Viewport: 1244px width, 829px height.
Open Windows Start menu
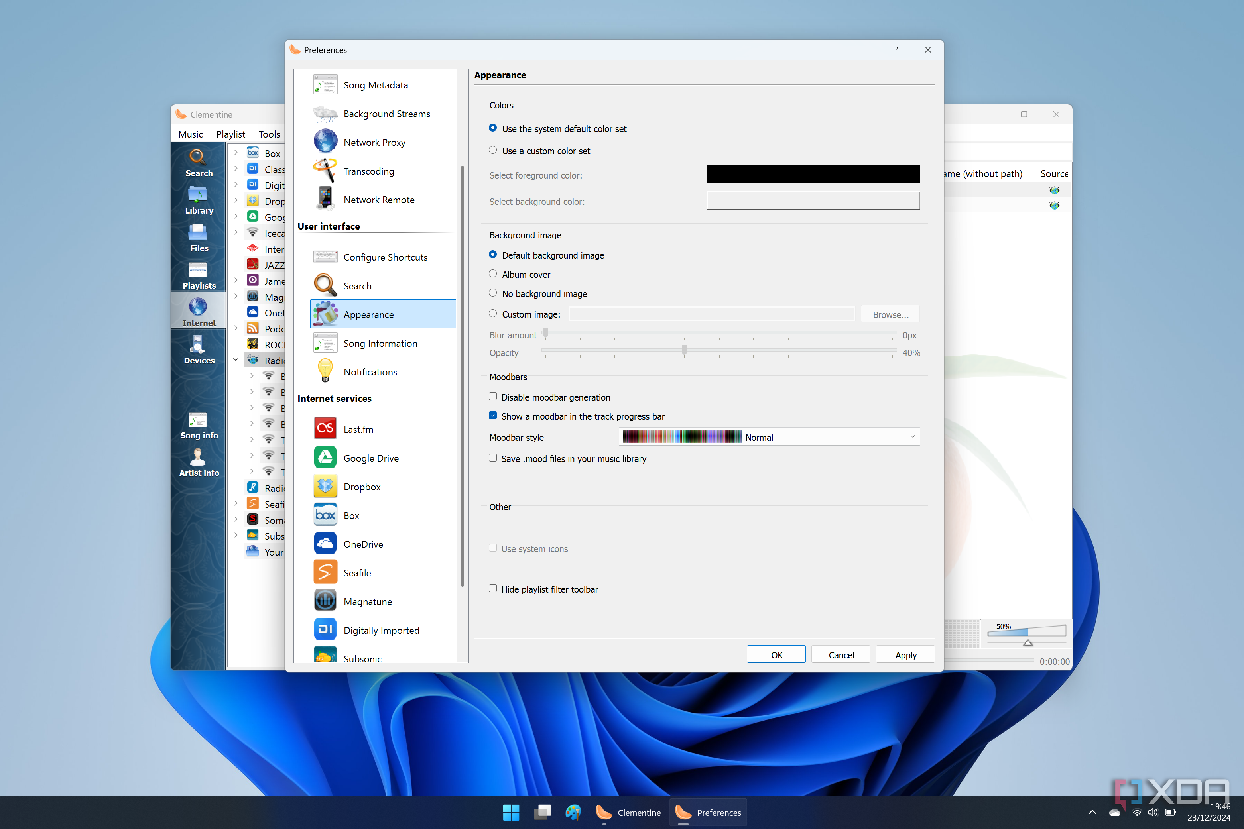pos(511,813)
